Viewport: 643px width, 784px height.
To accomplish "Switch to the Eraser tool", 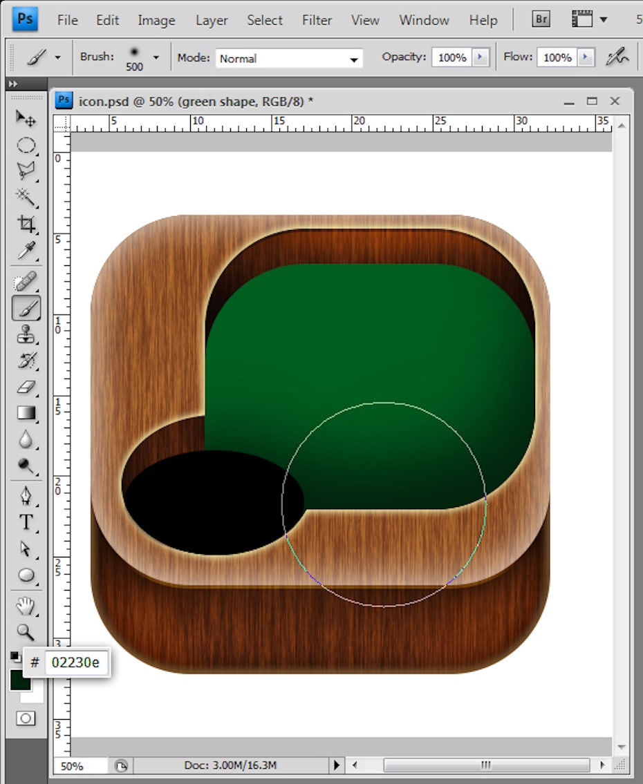I will [26, 388].
